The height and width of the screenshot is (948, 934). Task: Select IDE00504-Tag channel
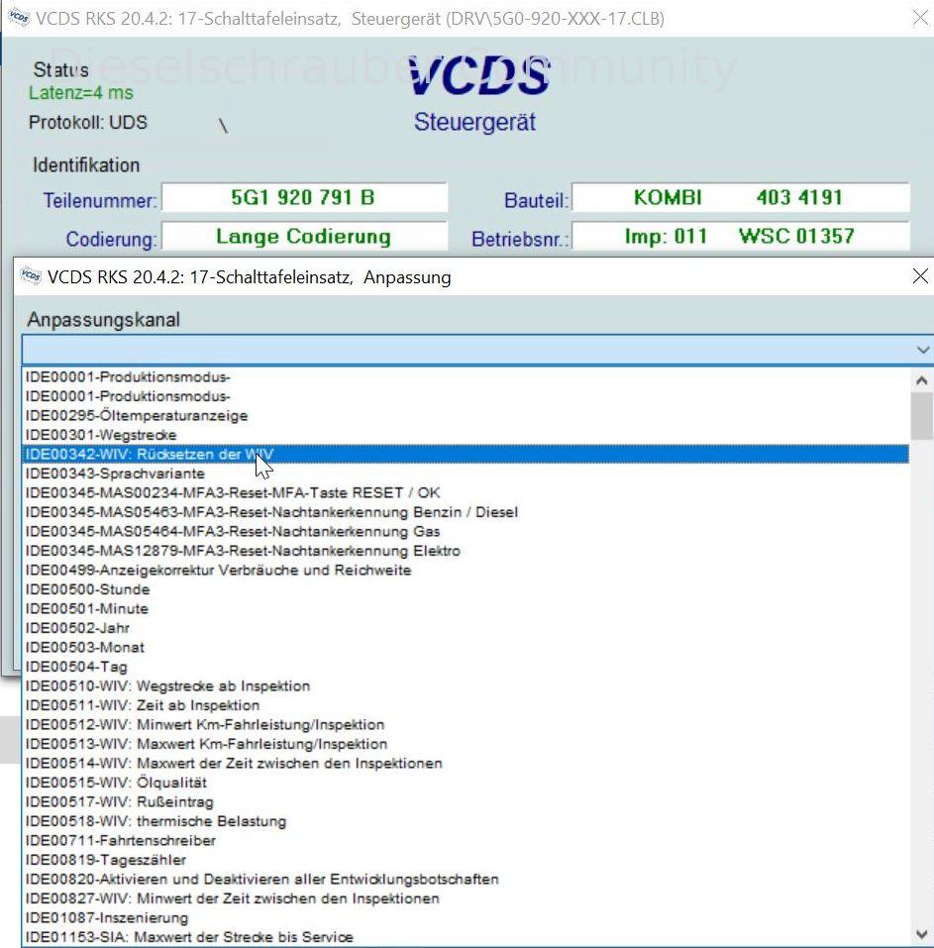(x=466, y=667)
